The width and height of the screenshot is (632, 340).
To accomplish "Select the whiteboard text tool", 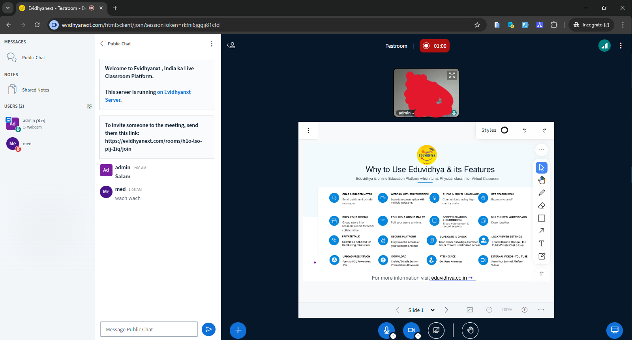I will point(542,243).
